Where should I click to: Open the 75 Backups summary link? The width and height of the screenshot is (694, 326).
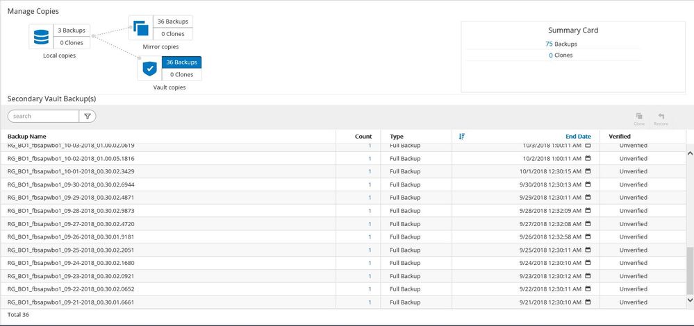pyautogui.click(x=561, y=44)
